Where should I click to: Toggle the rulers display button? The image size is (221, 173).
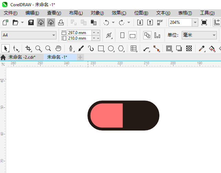[x=217, y=22]
